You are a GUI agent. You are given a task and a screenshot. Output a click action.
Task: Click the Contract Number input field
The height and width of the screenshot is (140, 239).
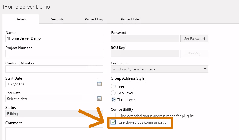[x=54, y=69]
